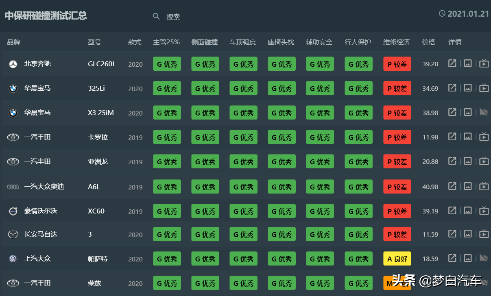Select the 一汽大众奥迪 brand name

coord(44,187)
